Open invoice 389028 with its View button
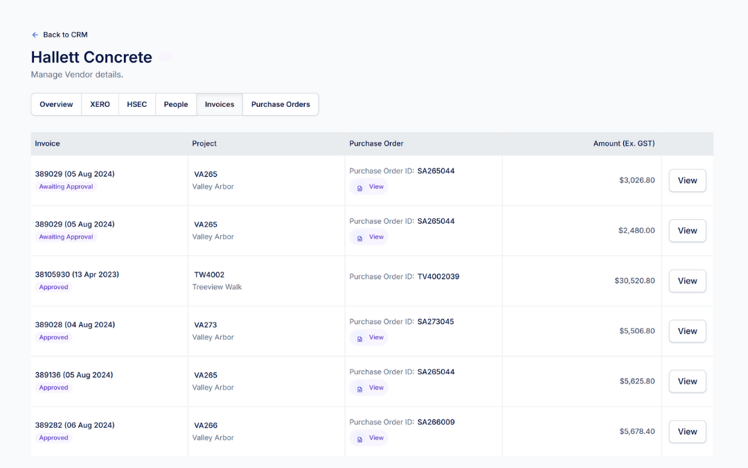The height and width of the screenshot is (468, 748). click(688, 331)
